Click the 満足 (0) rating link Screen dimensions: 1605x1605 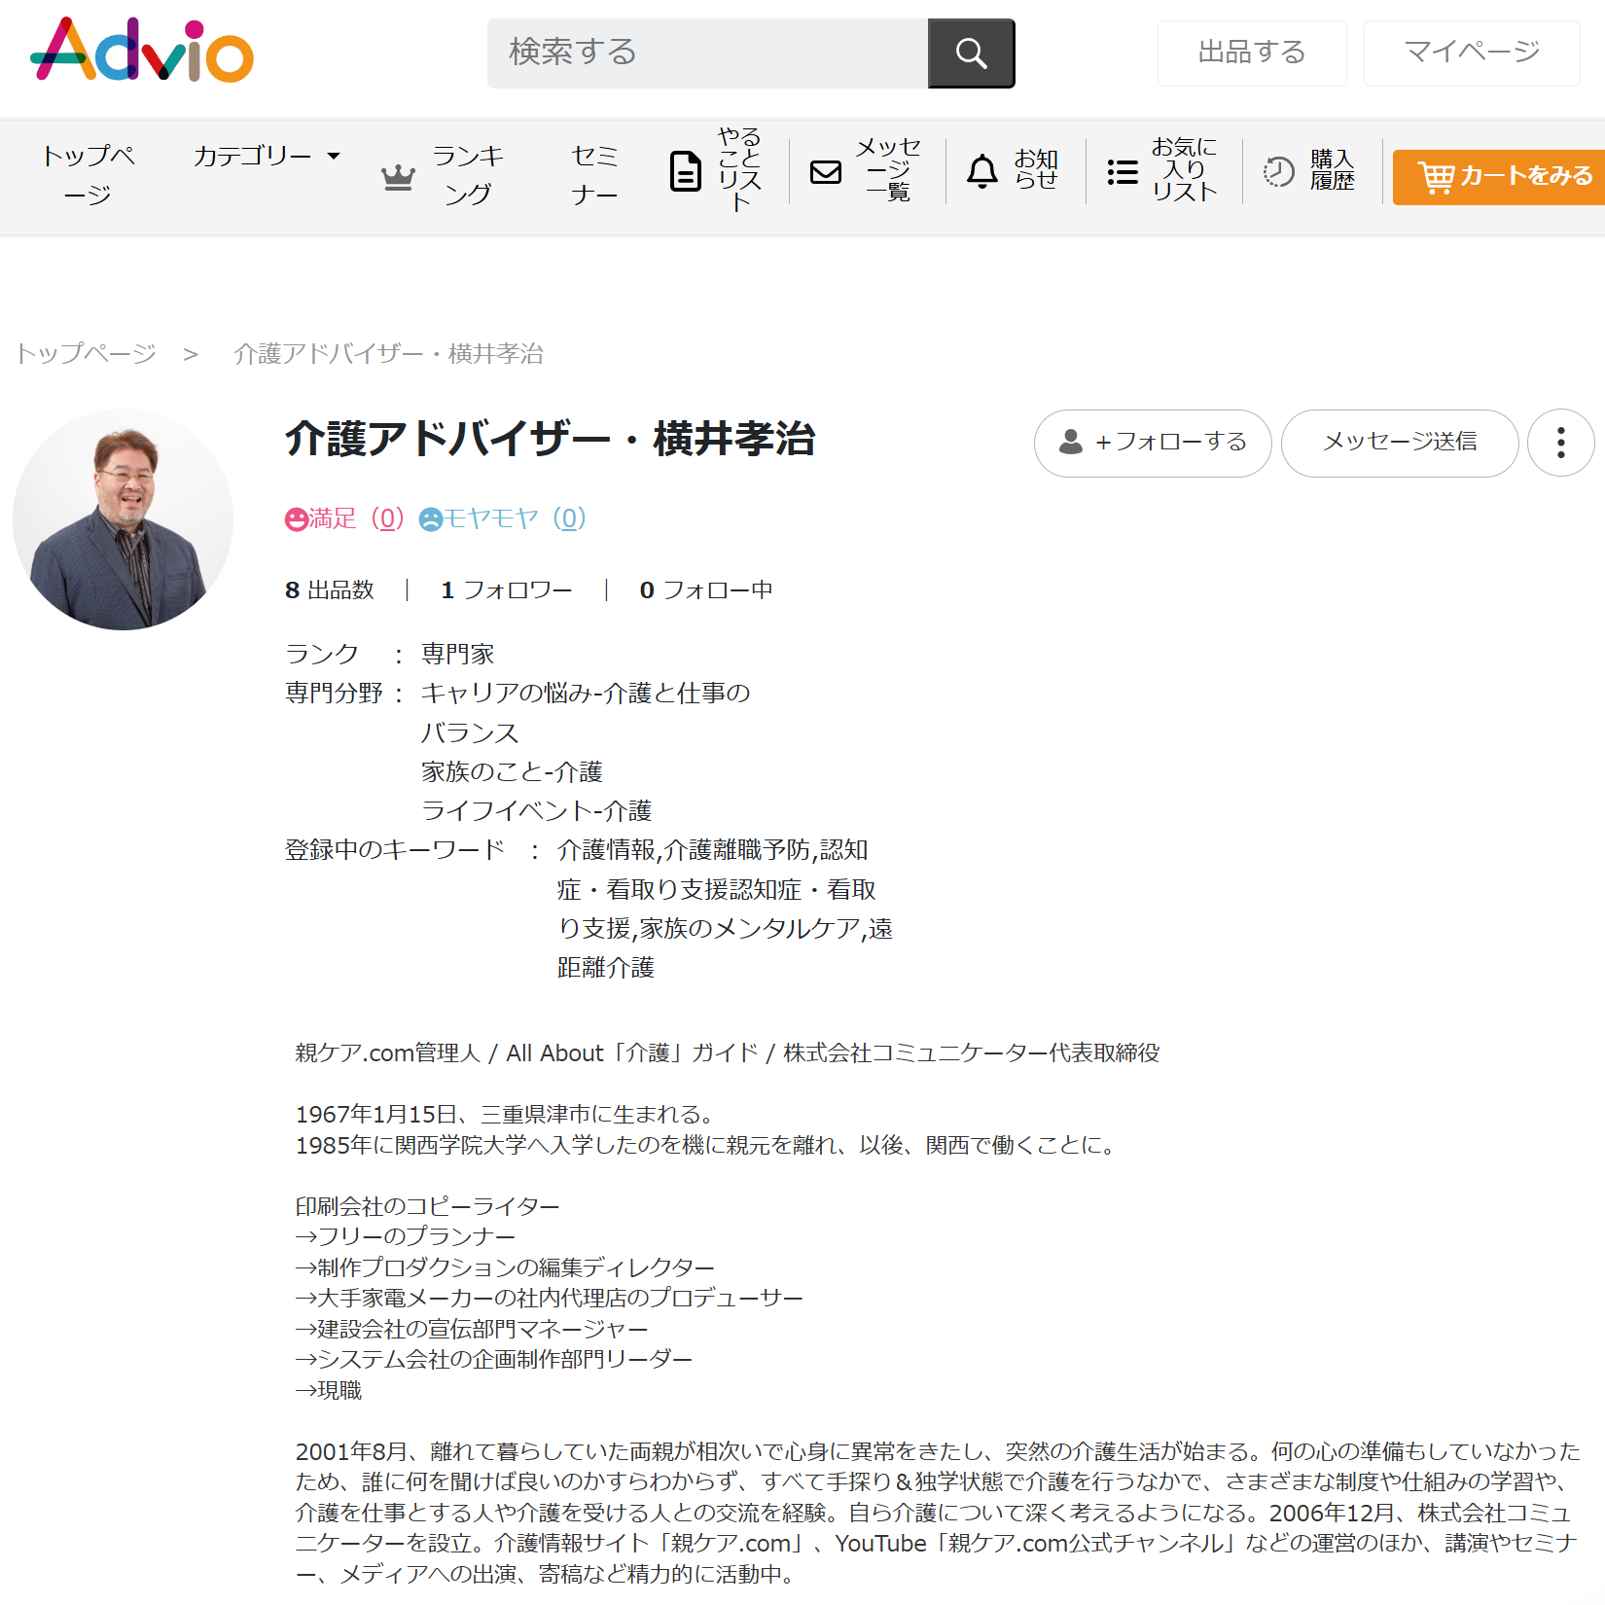click(x=344, y=518)
